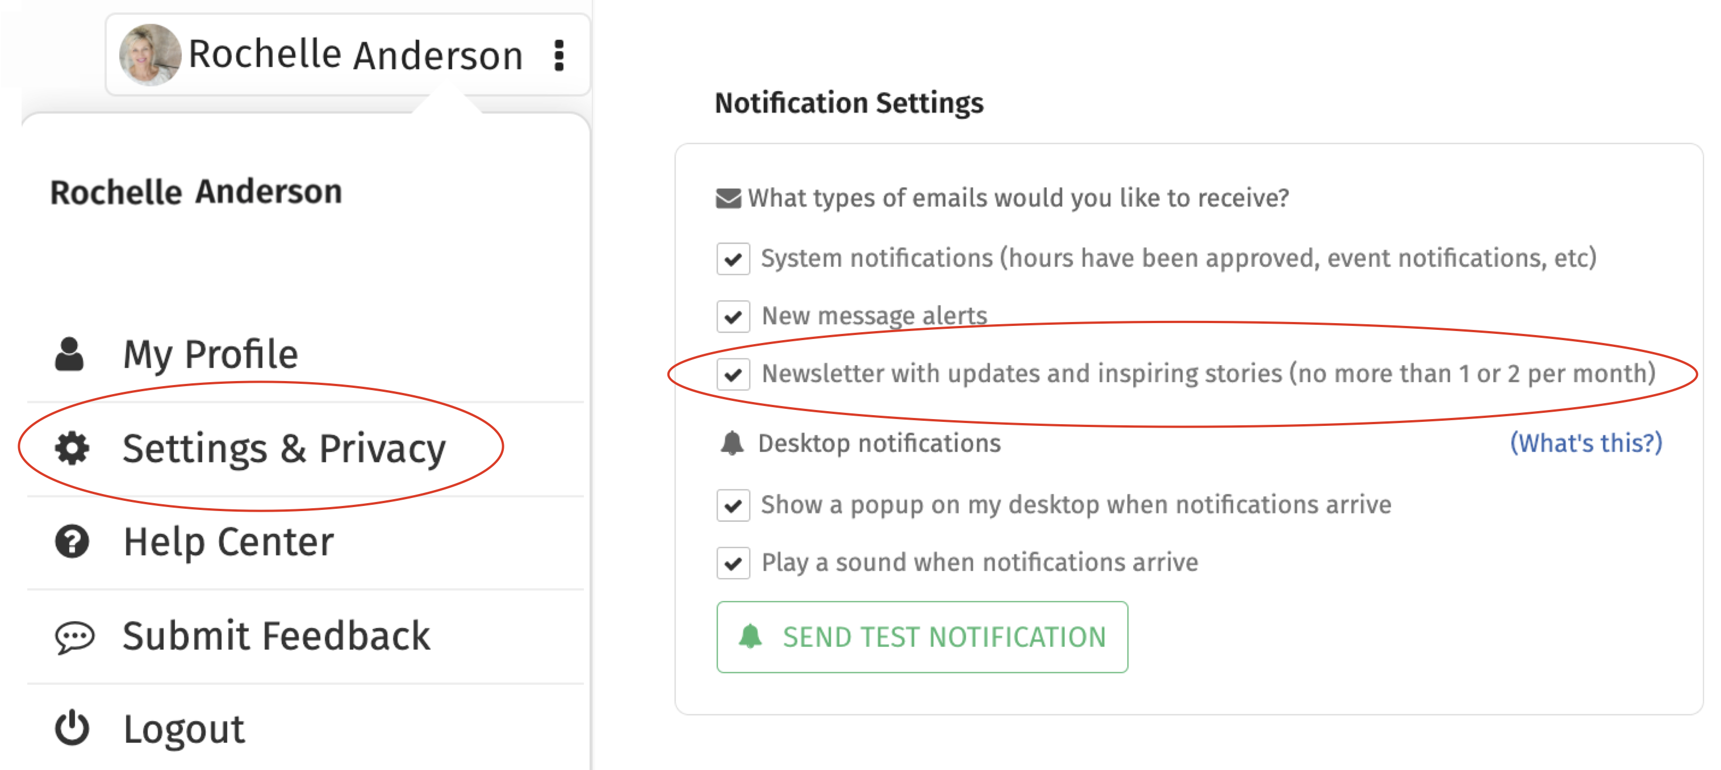Select Settings & Privacy from the menu
The width and height of the screenshot is (1721, 770).
click(x=306, y=448)
